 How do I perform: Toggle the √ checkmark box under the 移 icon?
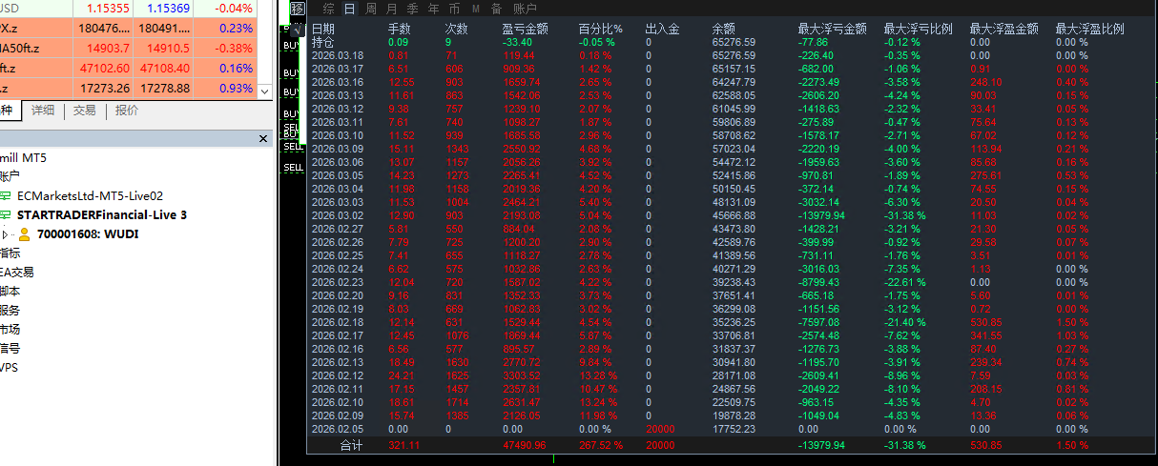coord(297,29)
